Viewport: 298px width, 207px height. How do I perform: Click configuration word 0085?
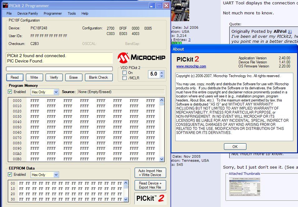(148, 28)
